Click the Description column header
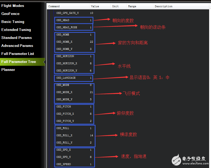211x168 pixels. [181, 6]
